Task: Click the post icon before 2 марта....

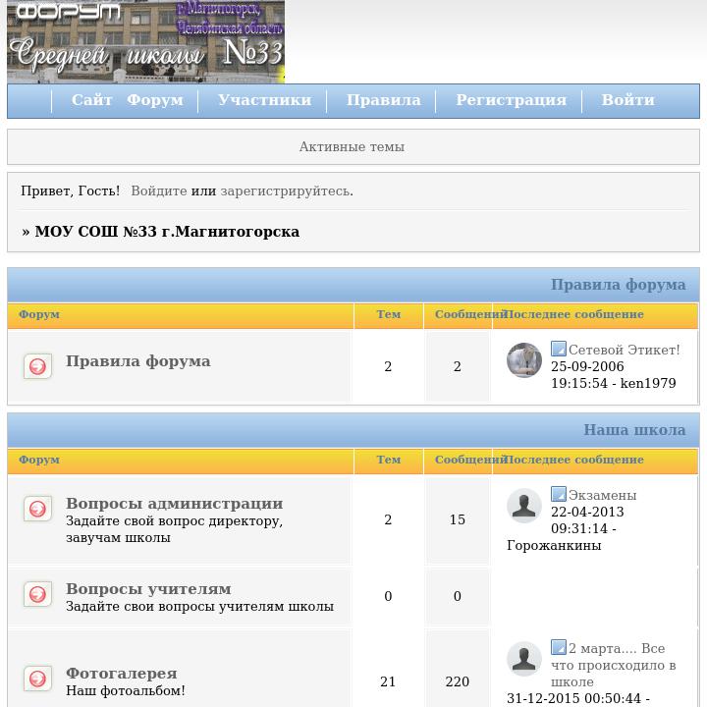Action: [558, 647]
